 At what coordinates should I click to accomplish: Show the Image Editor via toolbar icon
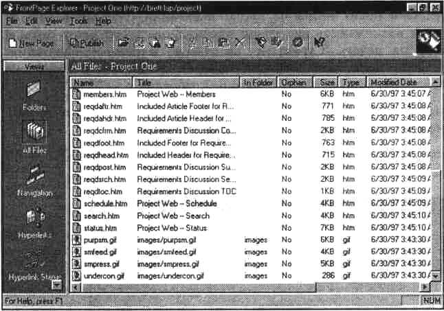pos(276,43)
